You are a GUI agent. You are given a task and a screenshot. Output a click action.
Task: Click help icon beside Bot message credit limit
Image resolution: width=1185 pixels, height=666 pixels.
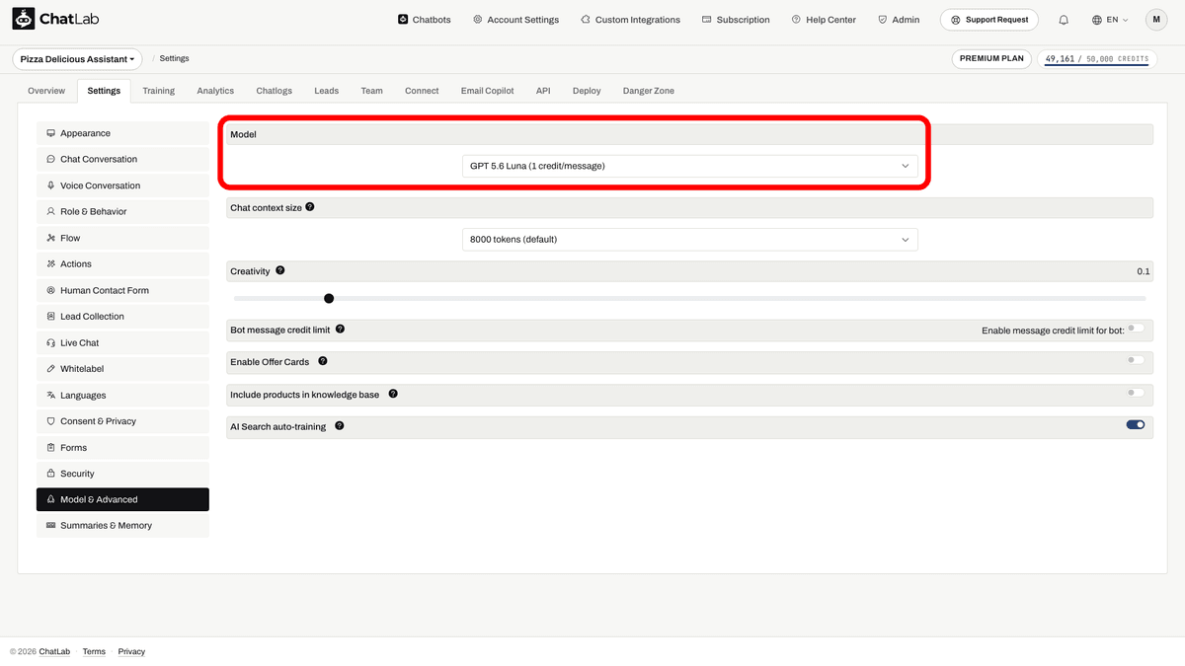(x=340, y=329)
